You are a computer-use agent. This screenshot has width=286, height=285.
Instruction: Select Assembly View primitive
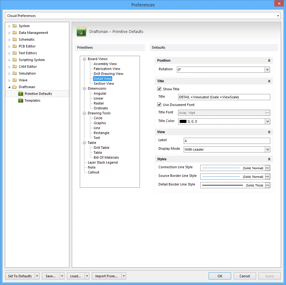click(105, 64)
